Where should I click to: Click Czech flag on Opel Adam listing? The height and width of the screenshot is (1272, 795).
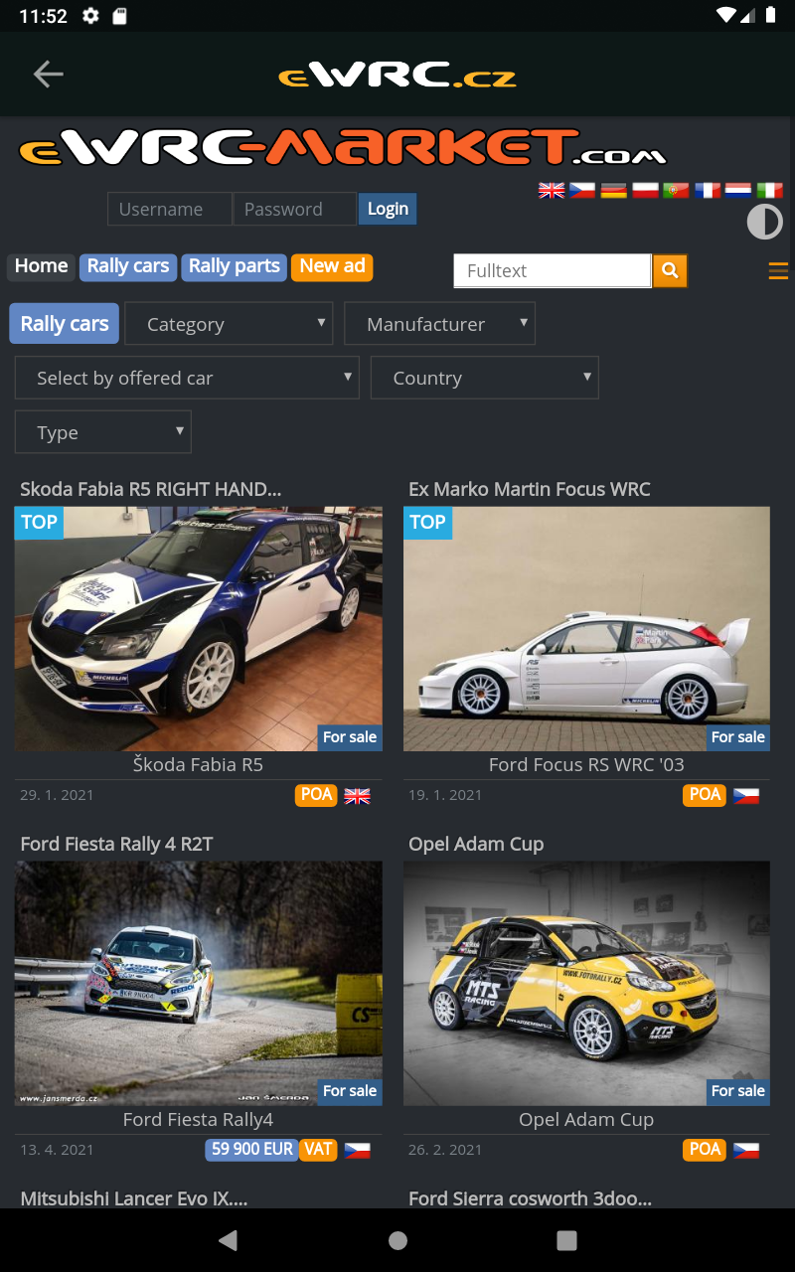tap(745, 1150)
